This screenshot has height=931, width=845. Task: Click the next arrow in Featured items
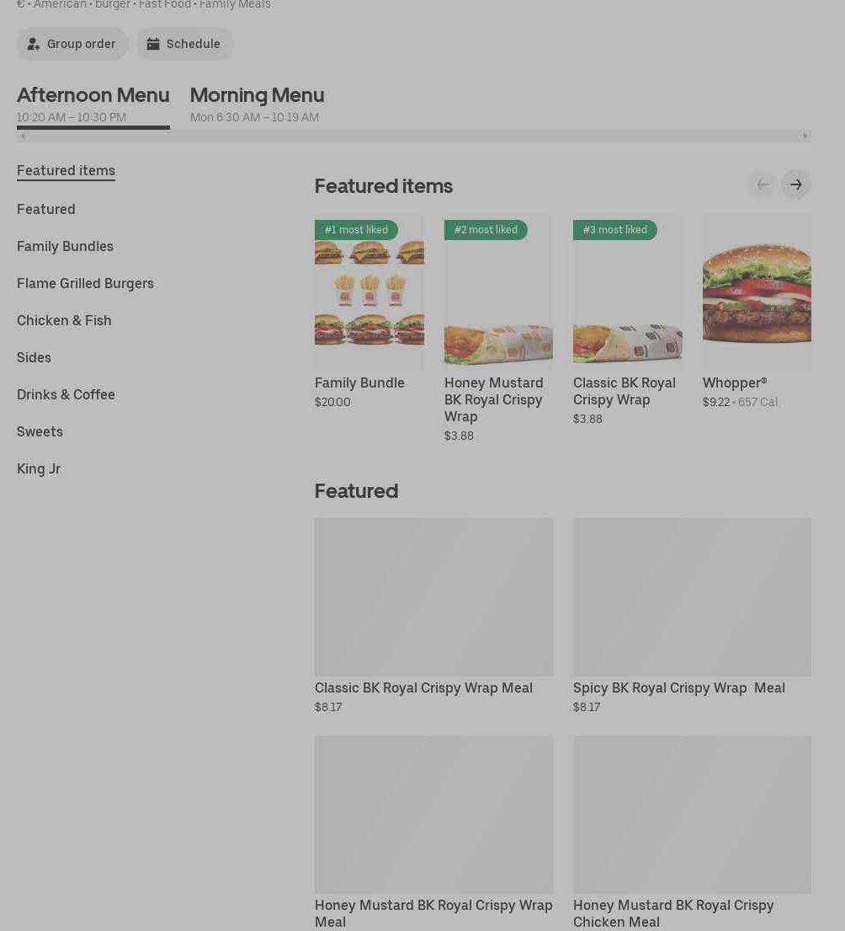click(795, 185)
